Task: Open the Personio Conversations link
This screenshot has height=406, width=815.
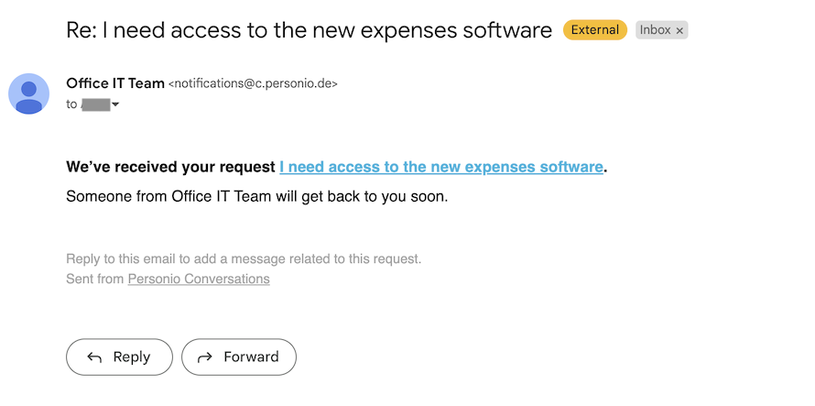Action: (x=199, y=279)
